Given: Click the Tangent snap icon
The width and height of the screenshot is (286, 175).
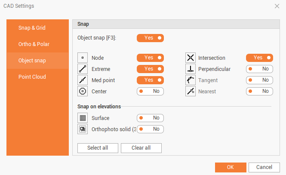Looking at the screenshot, I should pos(191,80).
